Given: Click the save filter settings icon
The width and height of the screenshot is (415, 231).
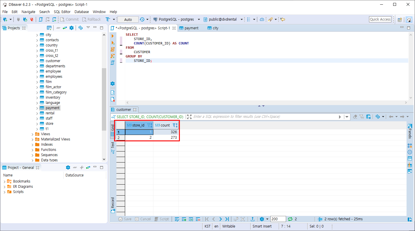Looking at the screenshot, I should point(368,117).
